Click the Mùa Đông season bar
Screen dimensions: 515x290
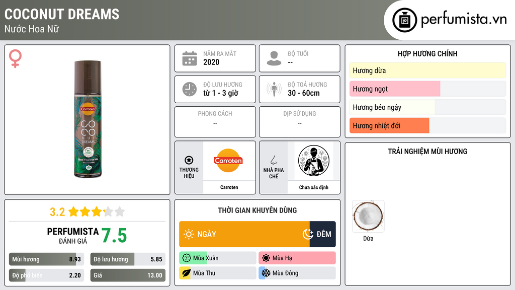(297, 273)
